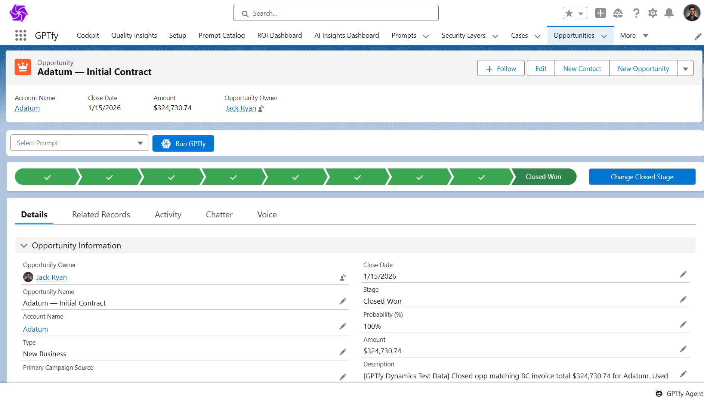
Task: Click the New Contact button
Action: (x=582, y=68)
